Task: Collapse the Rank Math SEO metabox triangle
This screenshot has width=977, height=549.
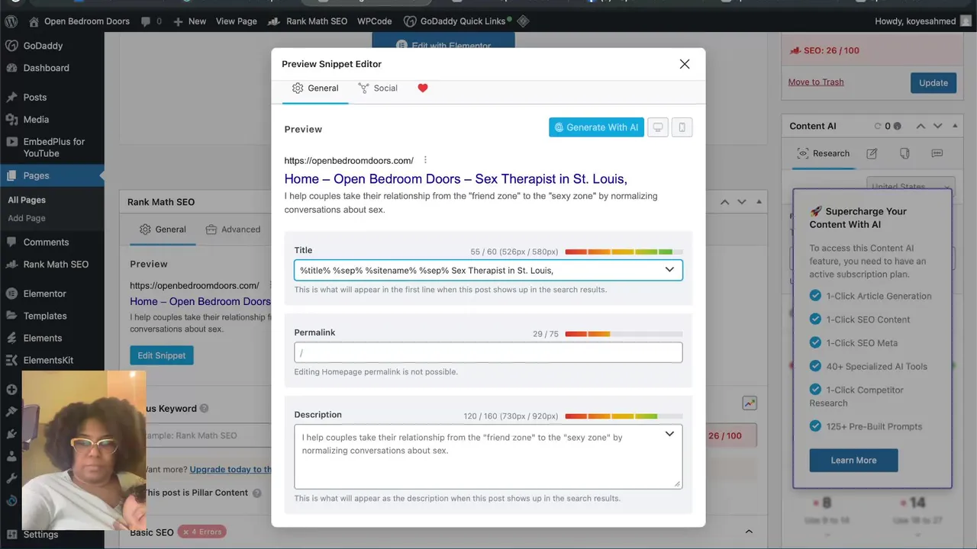Action: pos(759,202)
